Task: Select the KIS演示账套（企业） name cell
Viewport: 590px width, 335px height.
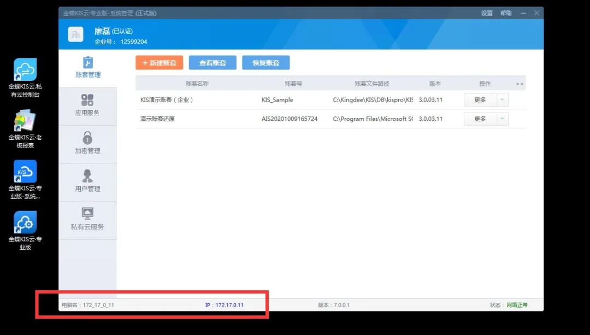Action: tap(167, 100)
